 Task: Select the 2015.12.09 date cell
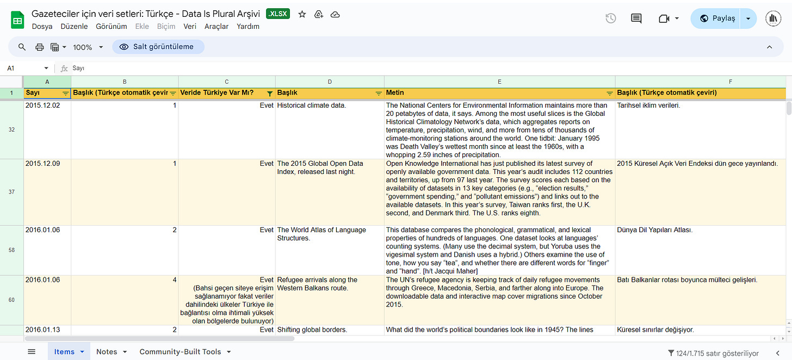47,192
